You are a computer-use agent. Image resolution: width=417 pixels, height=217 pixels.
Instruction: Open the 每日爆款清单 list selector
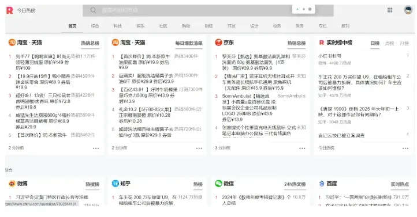pos(189,43)
